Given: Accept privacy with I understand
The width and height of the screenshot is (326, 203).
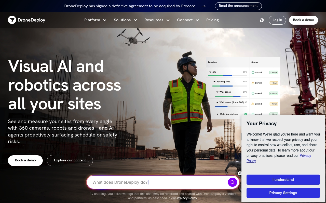Looking at the screenshot, I should [x=283, y=180].
